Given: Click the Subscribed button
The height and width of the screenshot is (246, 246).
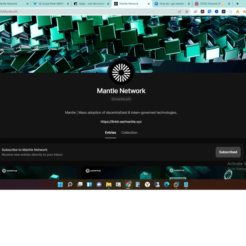Looking at the screenshot, I should point(228,152).
